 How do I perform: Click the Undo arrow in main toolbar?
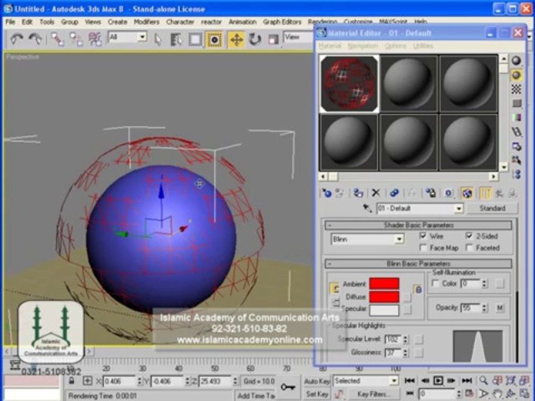click(16, 39)
